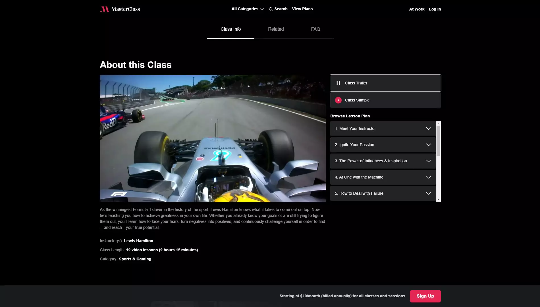This screenshot has height=307, width=540.
Task: Open the All Categories dropdown
Action: pos(248,9)
